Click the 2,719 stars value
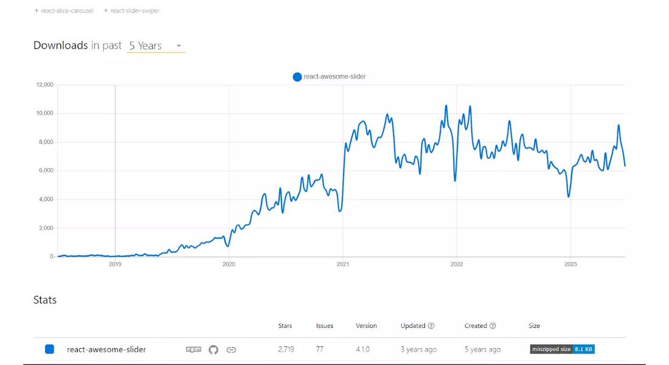This screenshot has height=365, width=669. [286, 349]
